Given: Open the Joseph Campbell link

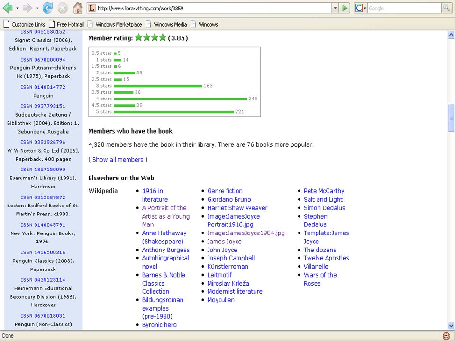Looking at the screenshot, I should [231, 258].
